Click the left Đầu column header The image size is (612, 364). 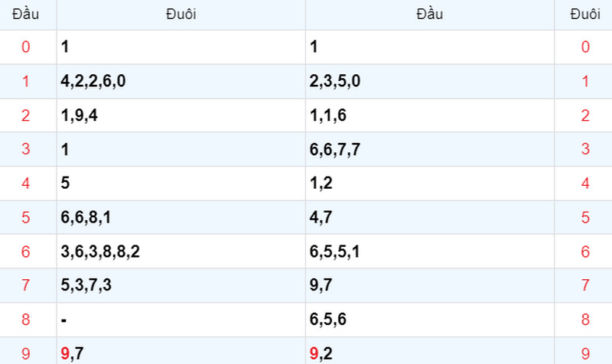coord(26,15)
